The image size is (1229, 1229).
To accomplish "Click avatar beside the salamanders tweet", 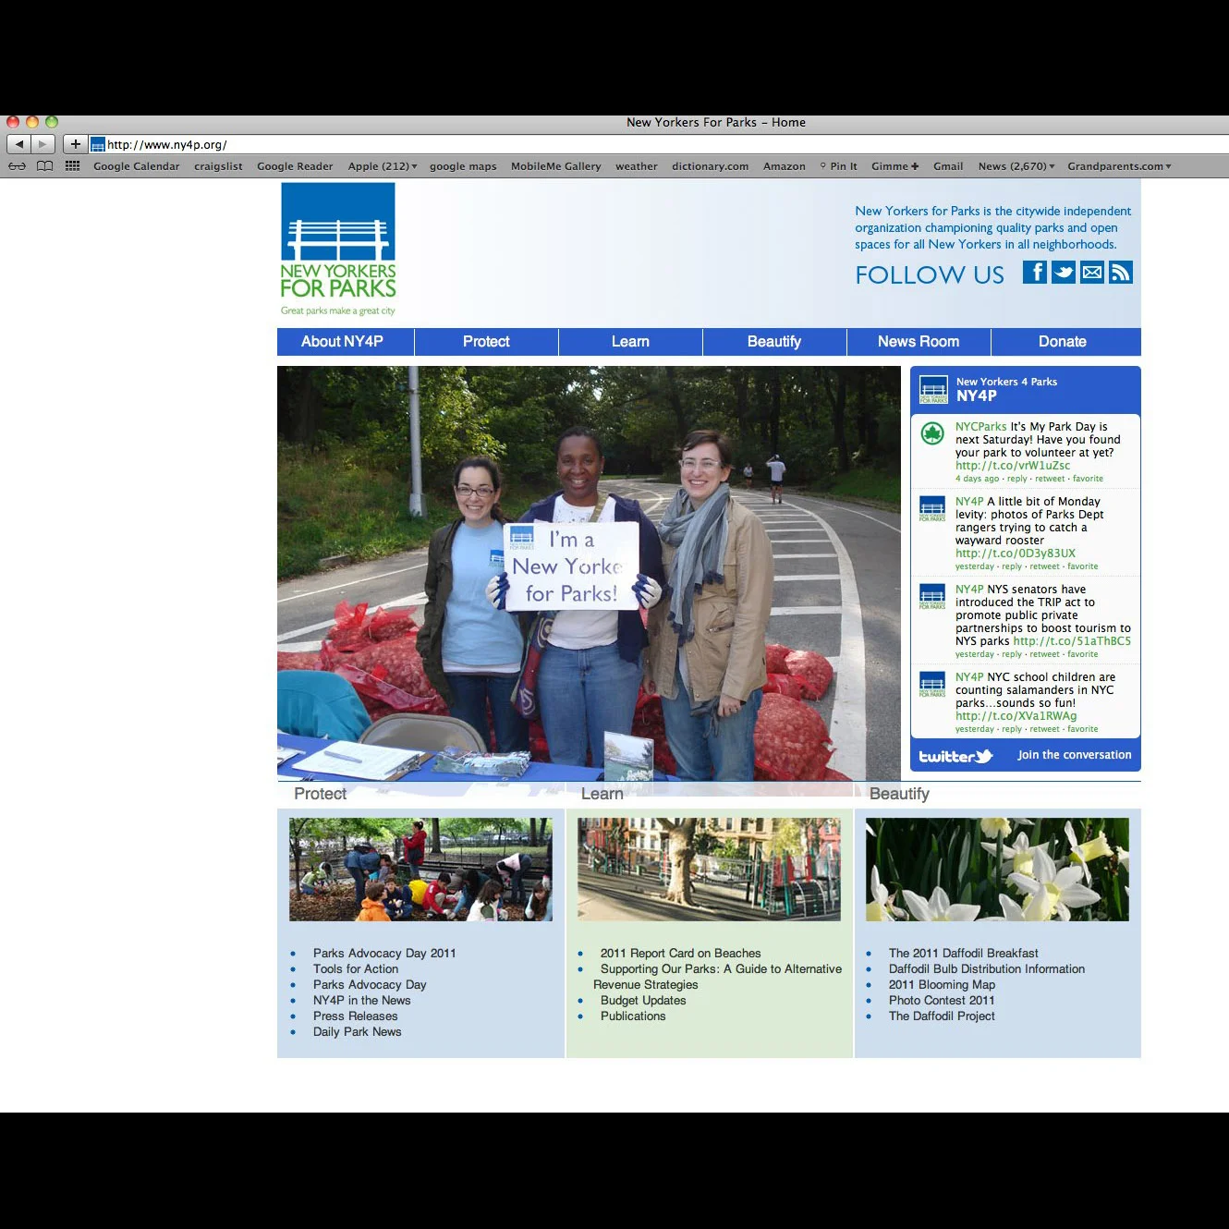I will (x=932, y=684).
